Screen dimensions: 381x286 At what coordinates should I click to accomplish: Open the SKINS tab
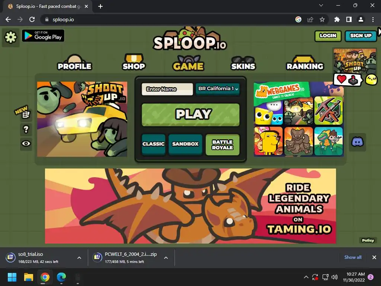point(243,63)
